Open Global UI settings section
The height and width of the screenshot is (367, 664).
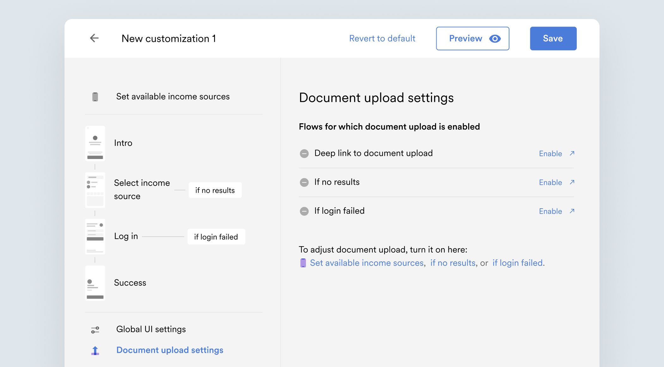point(151,329)
